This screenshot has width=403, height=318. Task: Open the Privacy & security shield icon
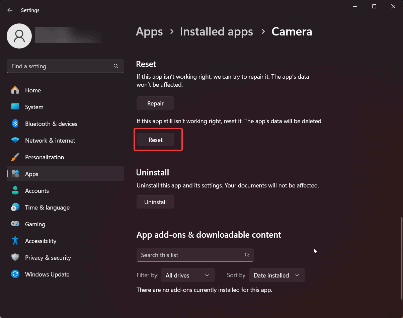tap(15, 258)
